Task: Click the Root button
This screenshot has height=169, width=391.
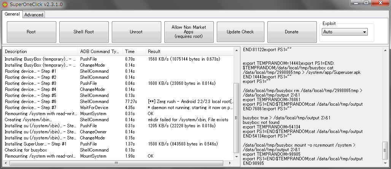Action: click(x=31, y=32)
